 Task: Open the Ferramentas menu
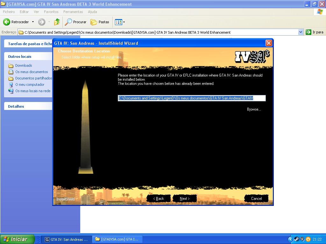[x=73, y=12]
